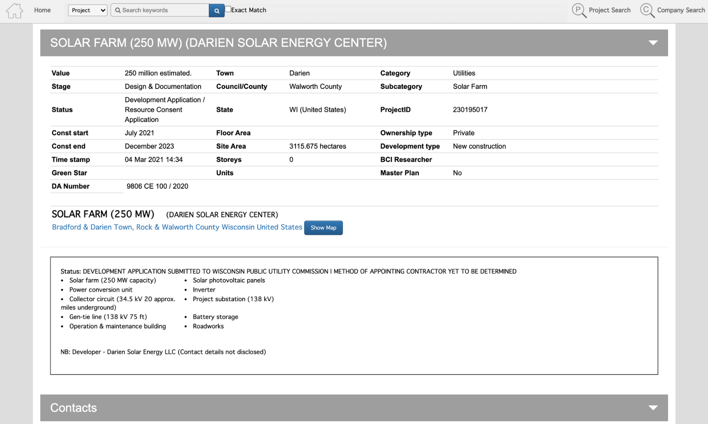Click the Company Search text label
708x424 pixels.
coord(681,10)
